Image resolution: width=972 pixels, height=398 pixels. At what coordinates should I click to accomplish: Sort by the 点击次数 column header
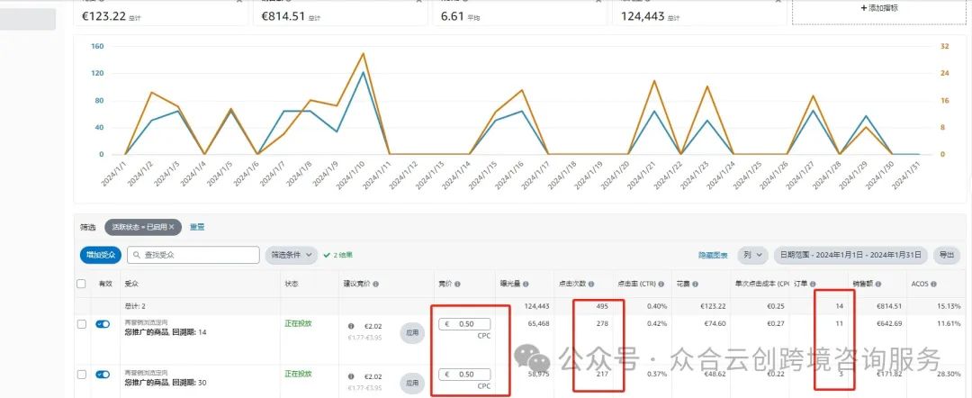coord(571,284)
